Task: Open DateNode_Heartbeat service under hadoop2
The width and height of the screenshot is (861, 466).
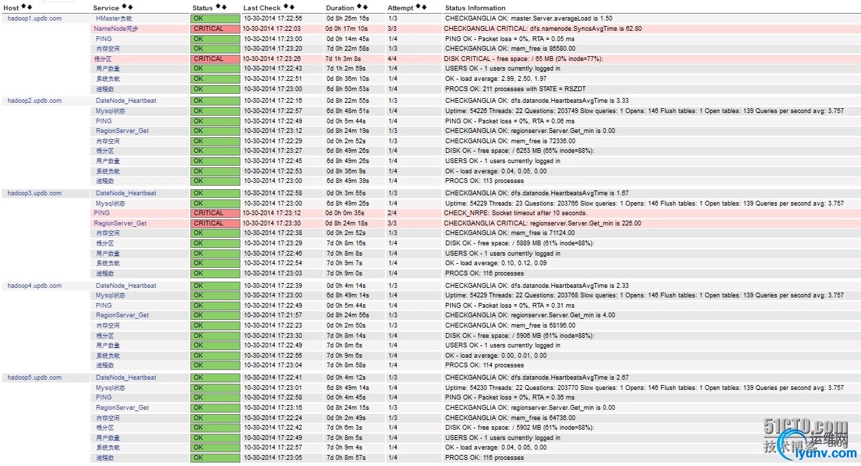Action: click(126, 101)
